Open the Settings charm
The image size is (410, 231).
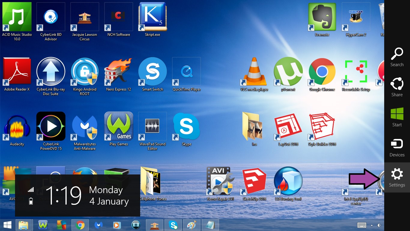397,177
